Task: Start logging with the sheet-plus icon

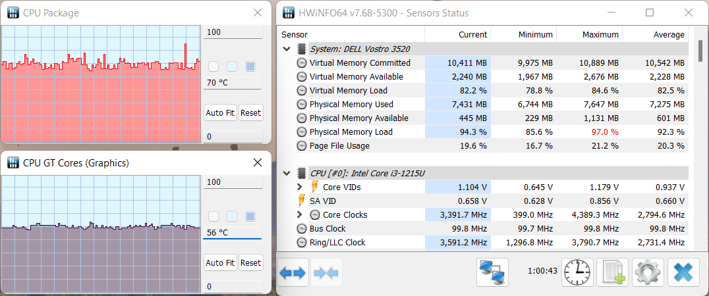Action: click(612, 272)
